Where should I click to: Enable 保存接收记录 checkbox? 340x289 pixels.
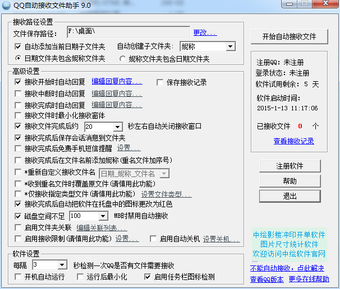(x=160, y=82)
